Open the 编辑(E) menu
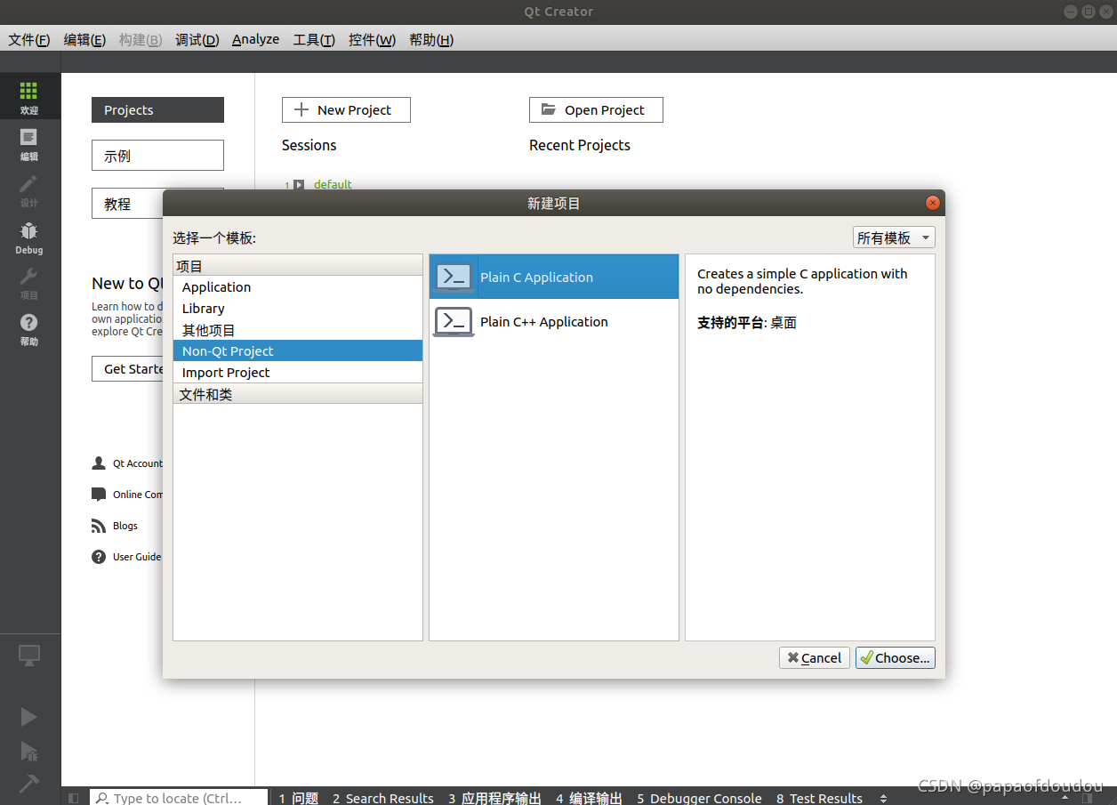 84,40
